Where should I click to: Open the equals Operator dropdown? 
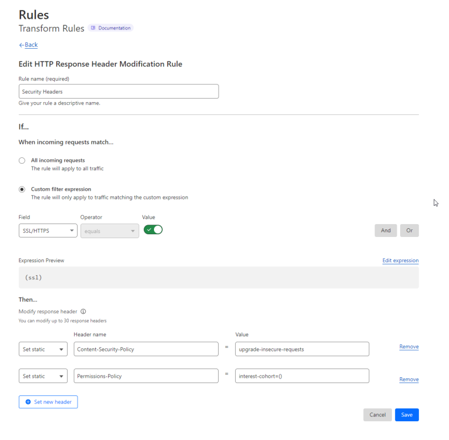(110, 231)
